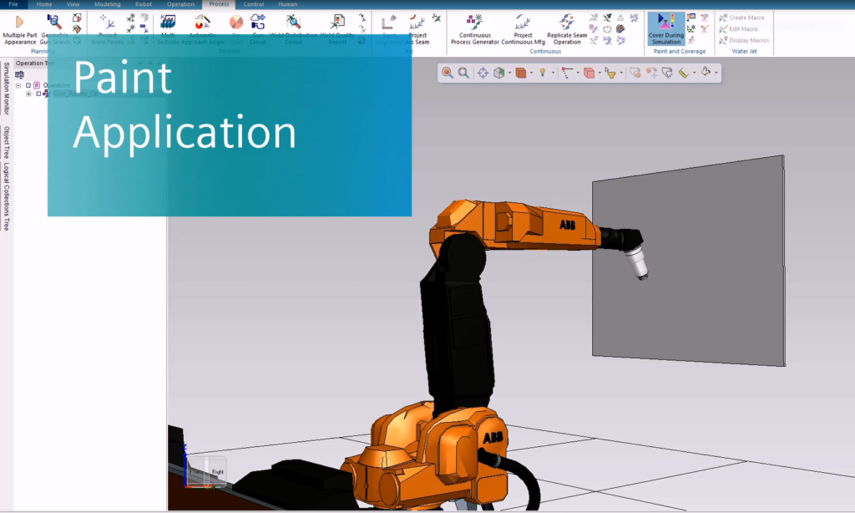This screenshot has height=513, width=855.
Task: Open the Human ribbon tab
Action: pos(288,4)
